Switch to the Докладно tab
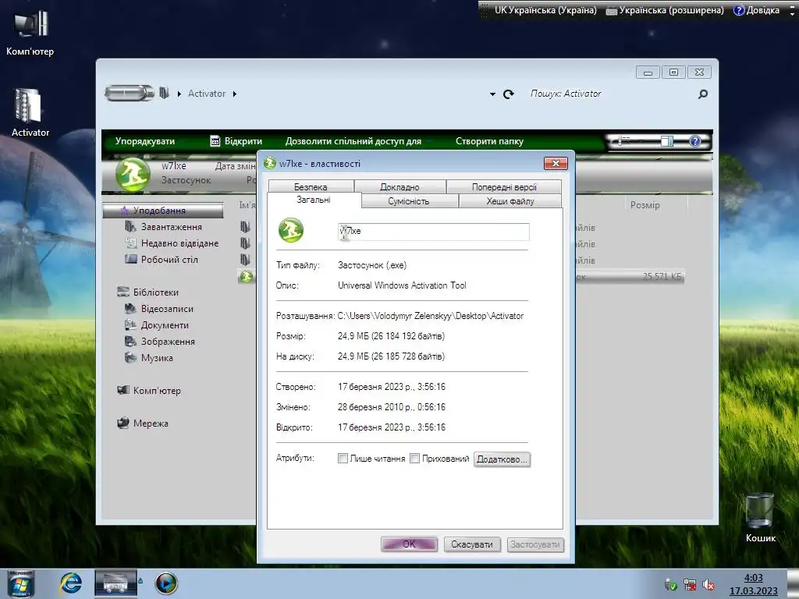This screenshot has width=799, height=599. (x=400, y=187)
